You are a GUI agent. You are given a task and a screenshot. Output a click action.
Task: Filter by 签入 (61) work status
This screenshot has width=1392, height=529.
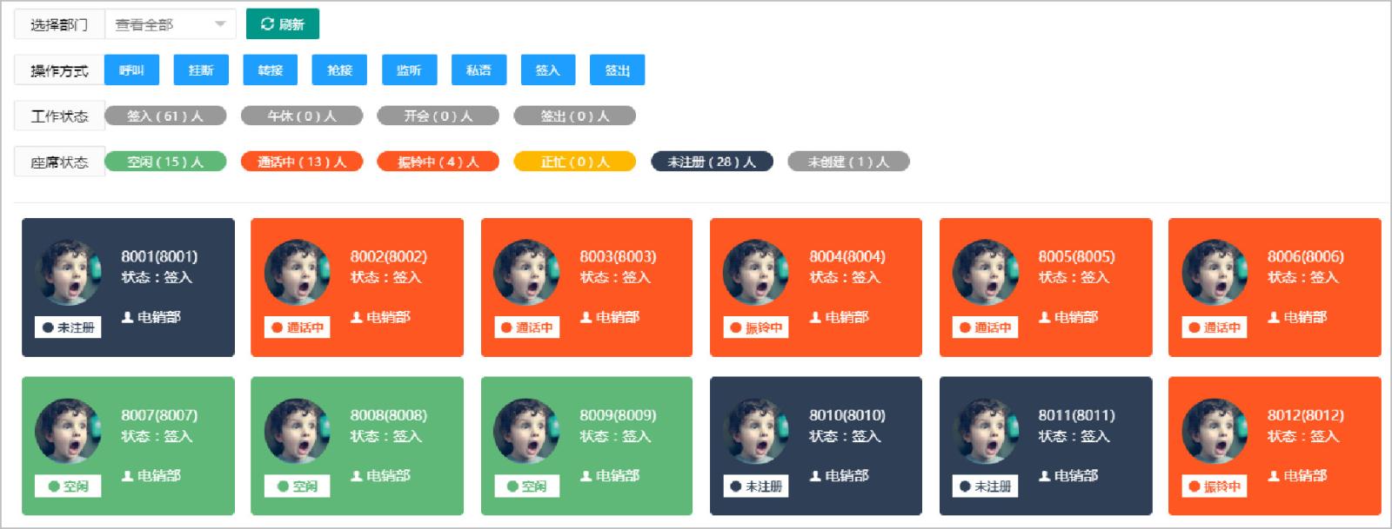pyautogui.click(x=165, y=116)
